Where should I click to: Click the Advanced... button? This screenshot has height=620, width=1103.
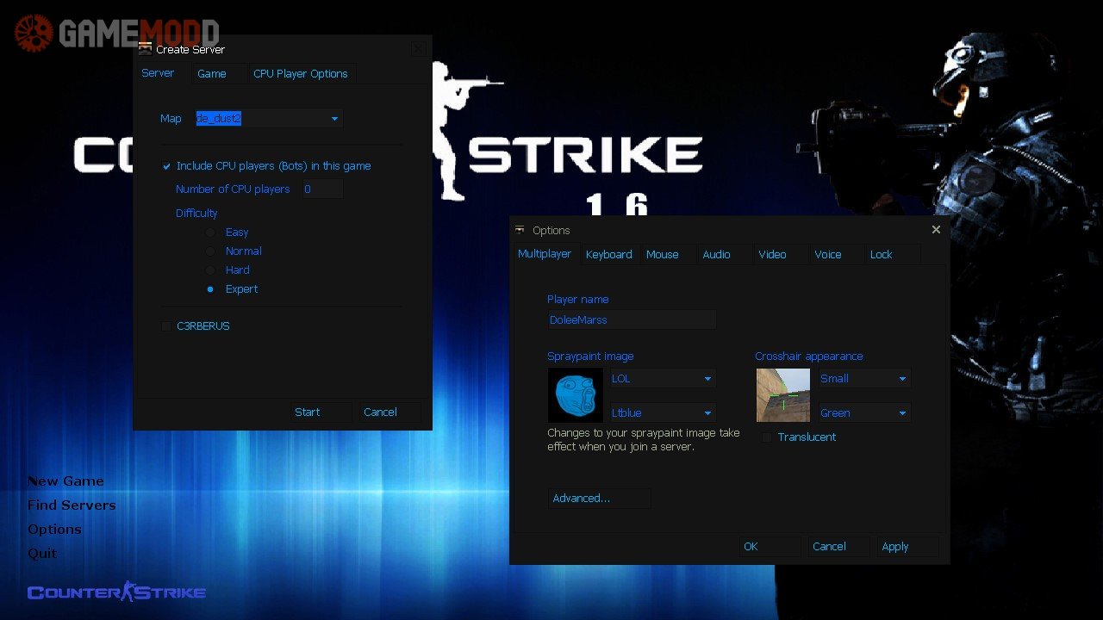point(599,499)
